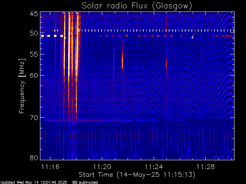Image resolution: width=246 pixels, height=184 pixels.
Task: Click the isolated burst near 11:21:30 at 57 MHz
Action: [x=122, y=58]
